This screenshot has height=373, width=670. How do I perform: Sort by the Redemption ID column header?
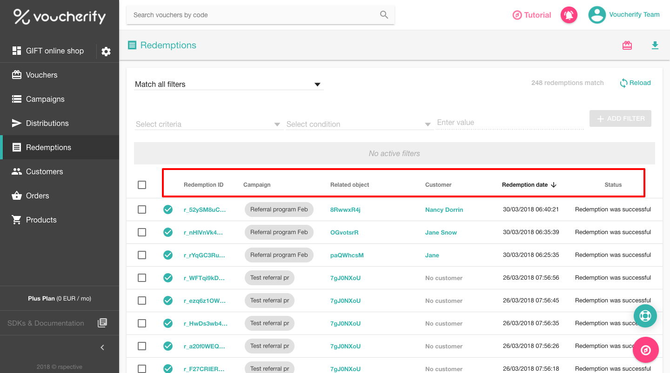coord(203,185)
